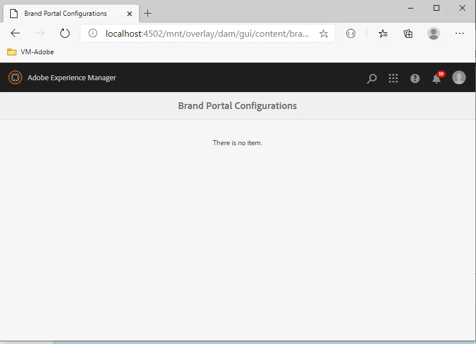Go back with browser back arrow
The height and width of the screenshot is (344, 476).
pyautogui.click(x=15, y=33)
